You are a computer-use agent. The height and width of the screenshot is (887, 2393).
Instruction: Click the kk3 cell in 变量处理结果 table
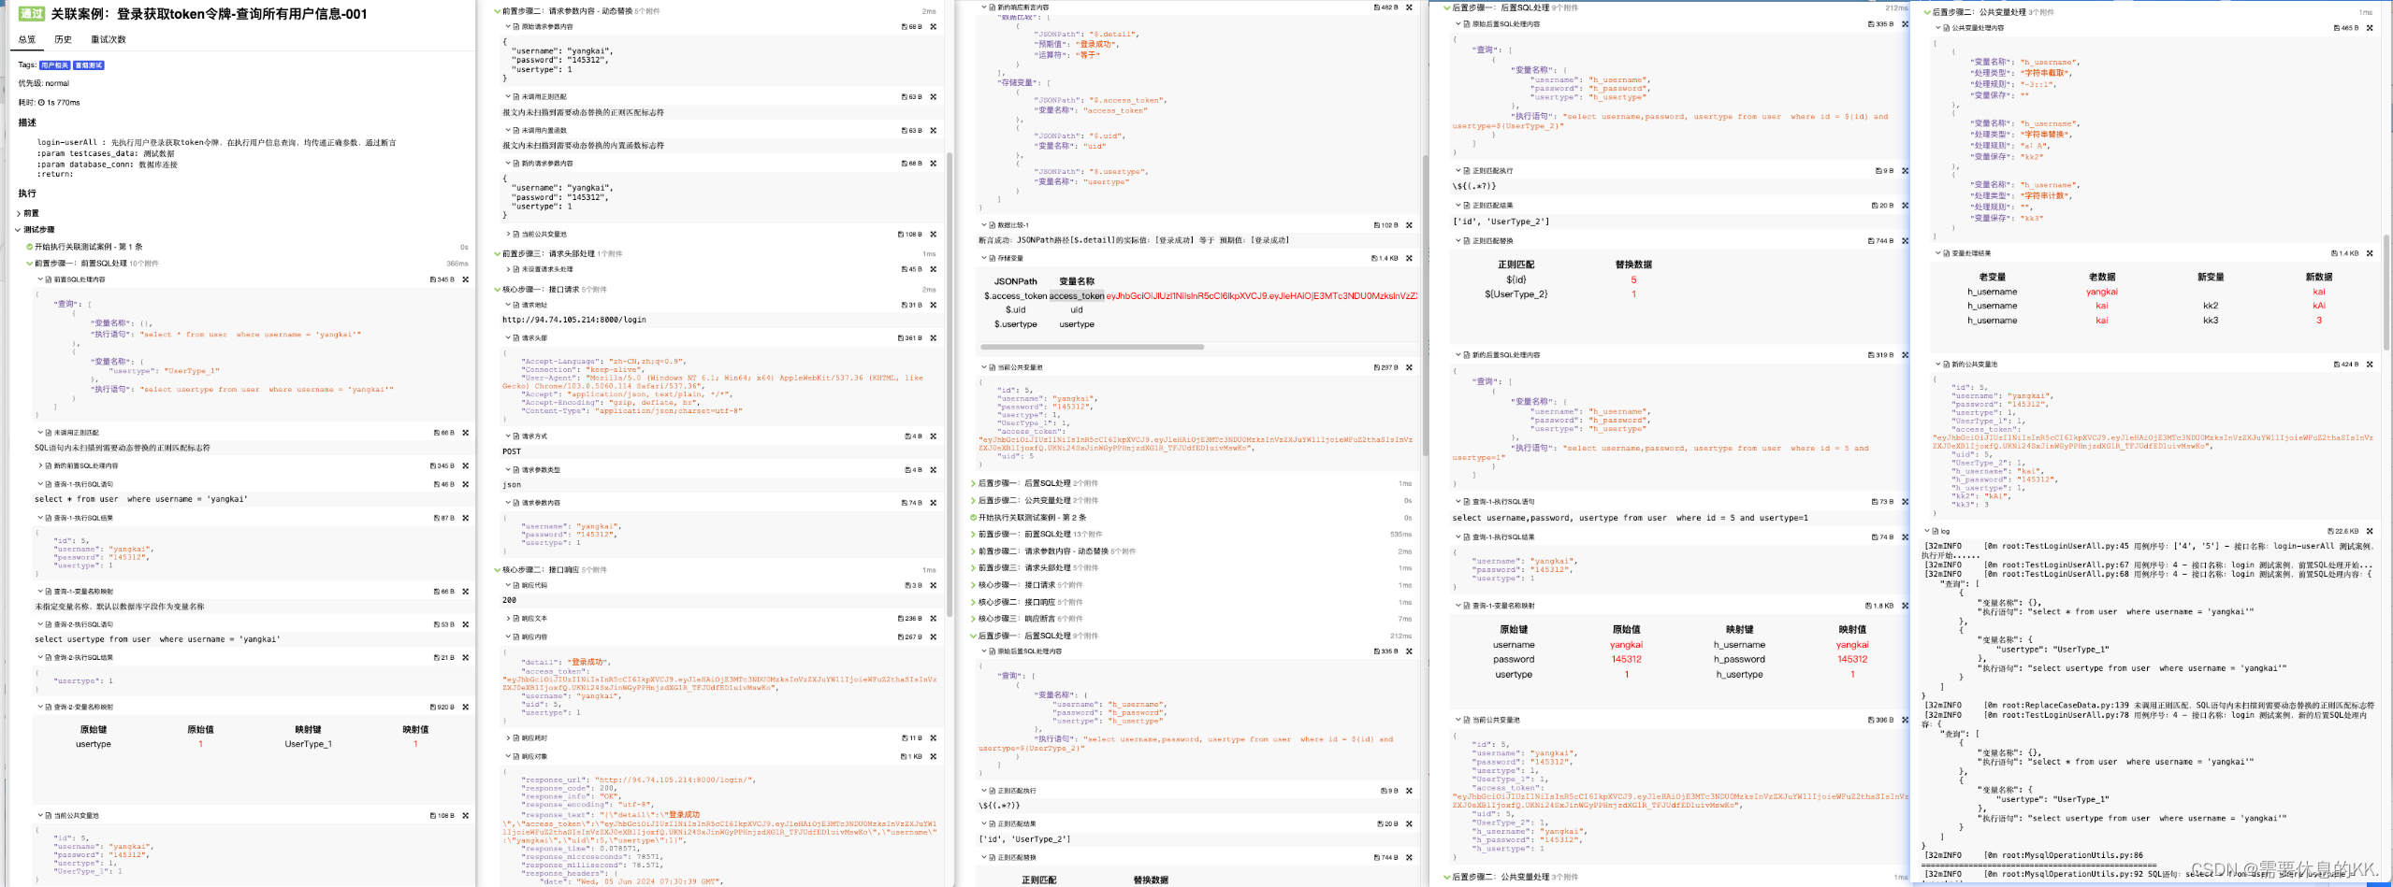pyautogui.click(x=2211, y=321)
